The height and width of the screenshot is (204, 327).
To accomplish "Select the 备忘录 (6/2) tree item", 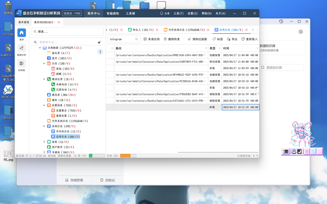I will click(58, 53).
